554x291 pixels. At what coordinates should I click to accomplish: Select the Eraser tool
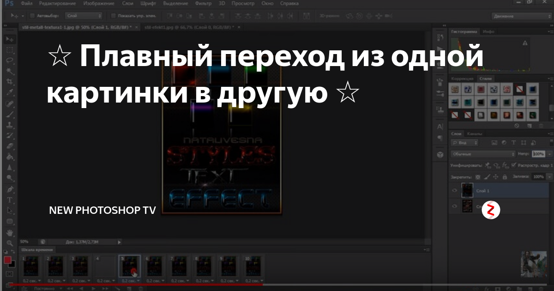[10, 146]
